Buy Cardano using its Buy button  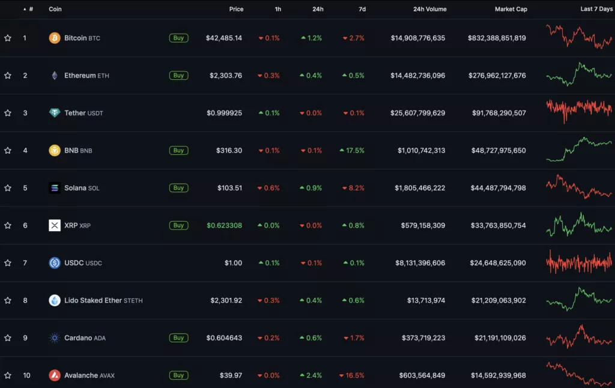(x=178, y=338)
